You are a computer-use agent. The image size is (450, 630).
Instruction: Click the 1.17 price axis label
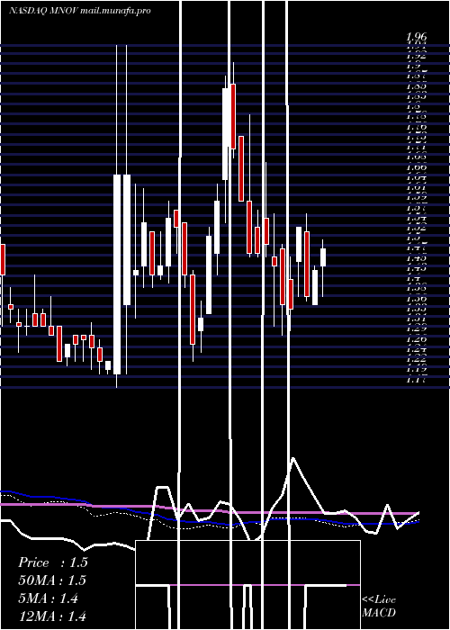pyautogui.click(x=416, y=379)
